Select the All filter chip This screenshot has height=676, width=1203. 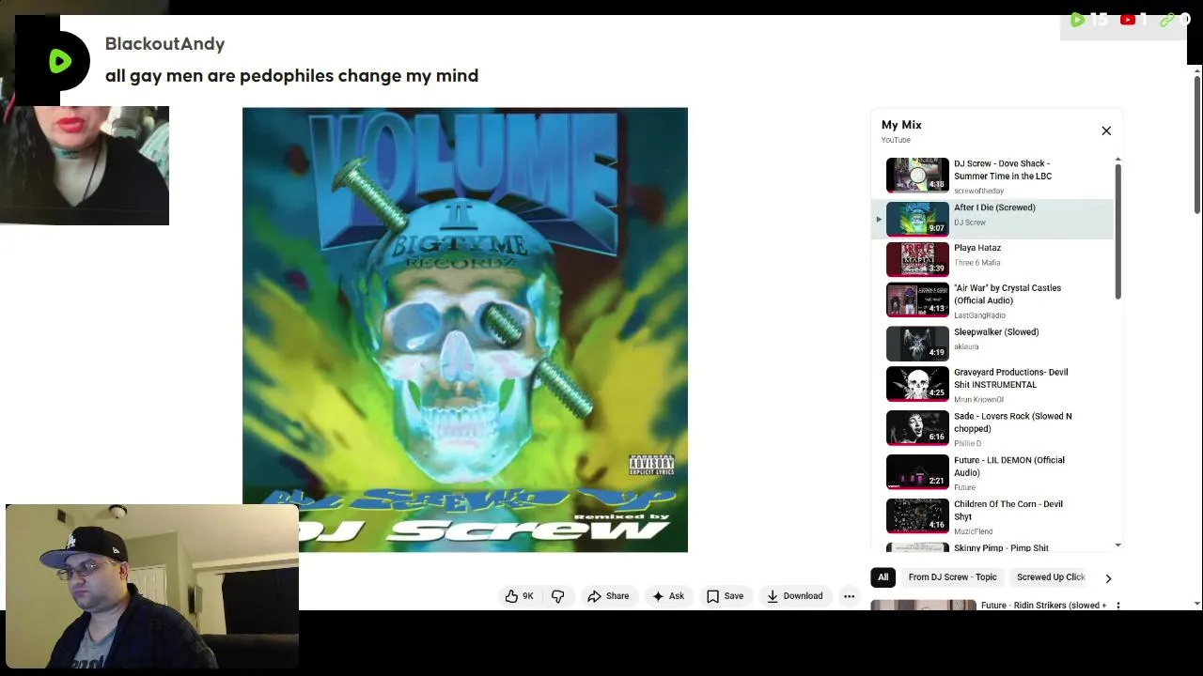883,577
